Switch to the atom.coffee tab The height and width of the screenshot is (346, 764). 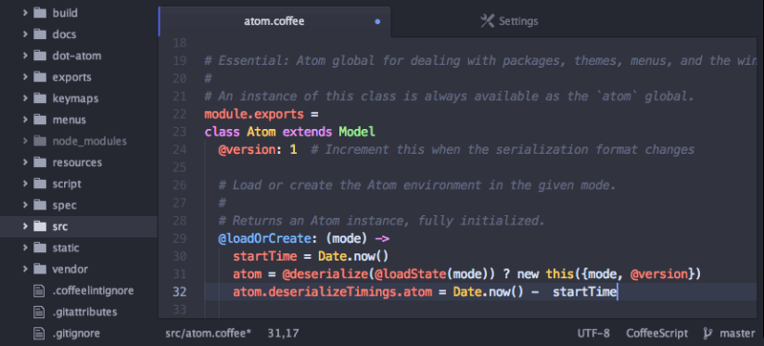(274, 21)
